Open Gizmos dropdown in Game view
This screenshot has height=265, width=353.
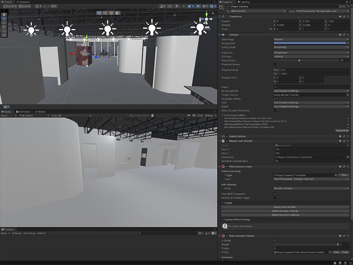[x=210, y=116]
